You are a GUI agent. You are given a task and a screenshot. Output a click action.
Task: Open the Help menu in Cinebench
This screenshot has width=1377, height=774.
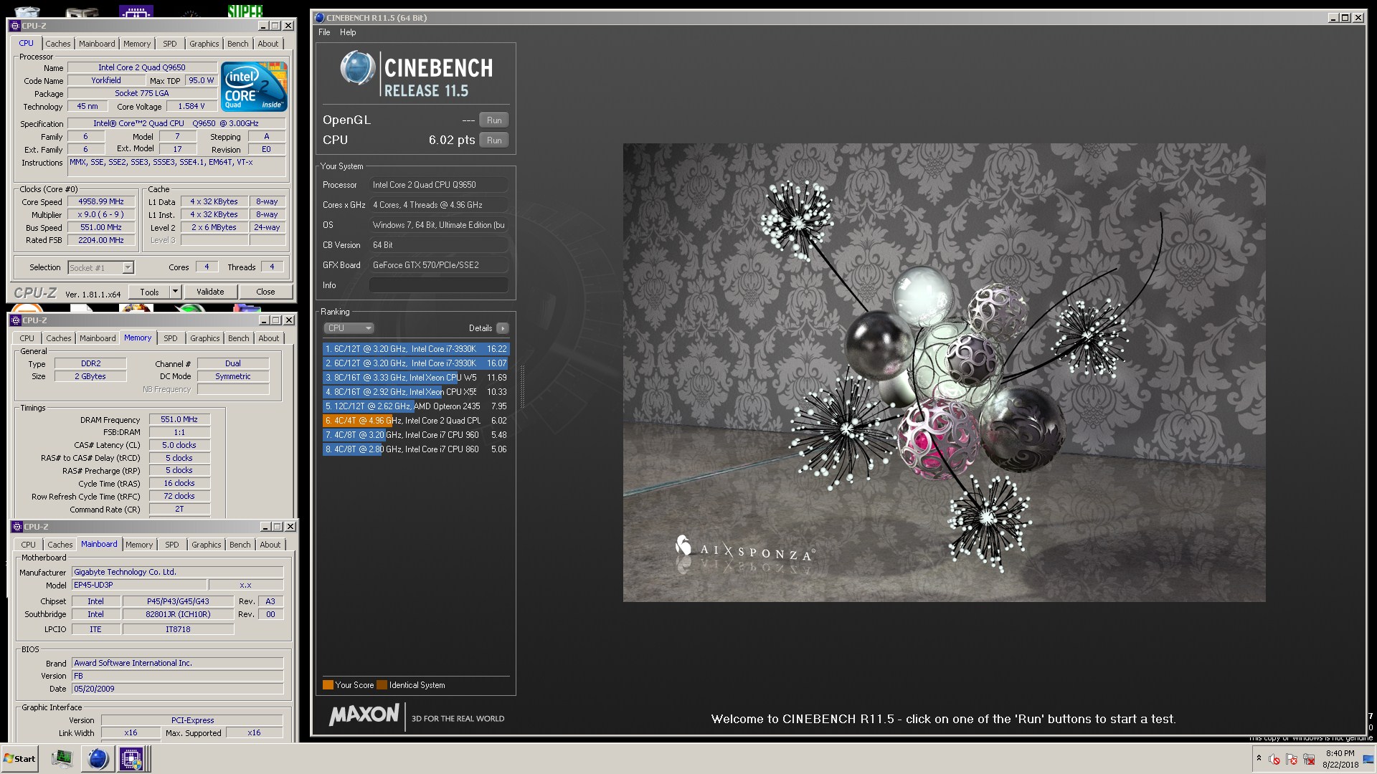(x=348, y=32)
